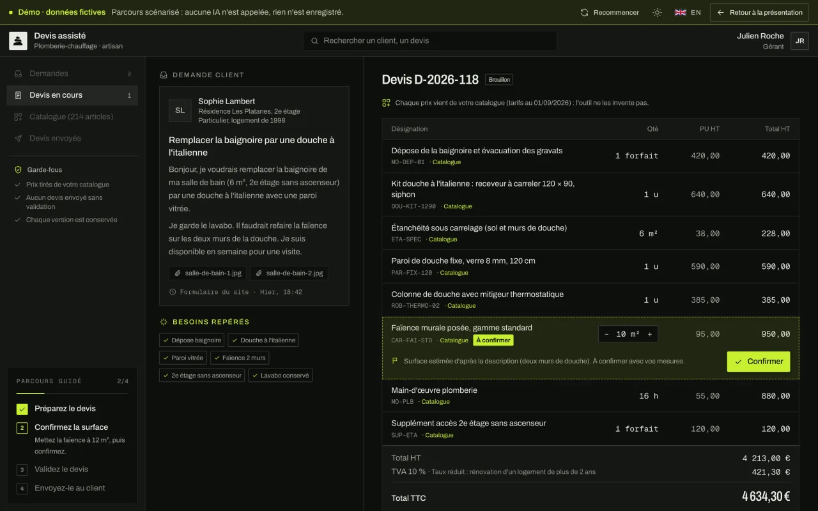Click the Besoins repérés sparkle icon
The image size is (818, 511).
tap(164, 322)
